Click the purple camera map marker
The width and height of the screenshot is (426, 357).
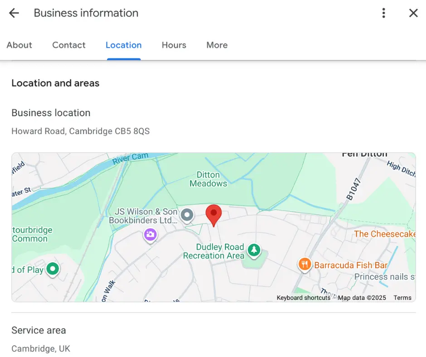point(150,235)
